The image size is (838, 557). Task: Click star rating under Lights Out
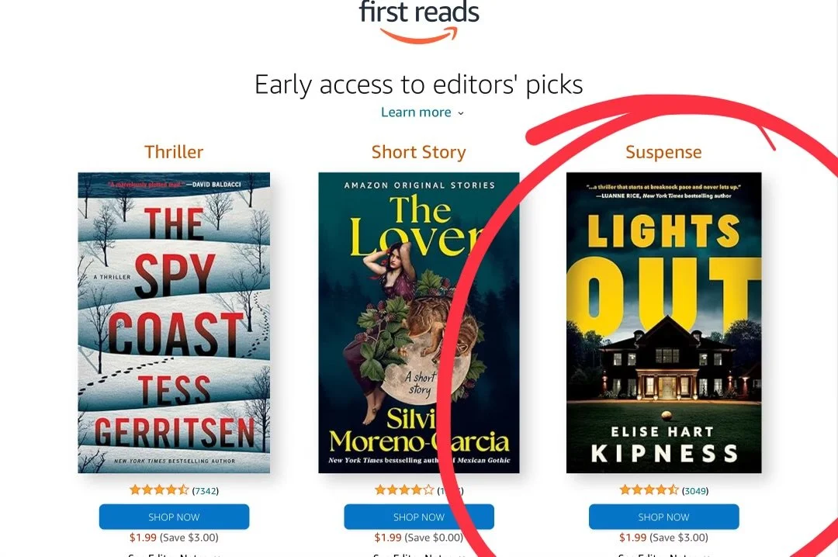point(649,490)
